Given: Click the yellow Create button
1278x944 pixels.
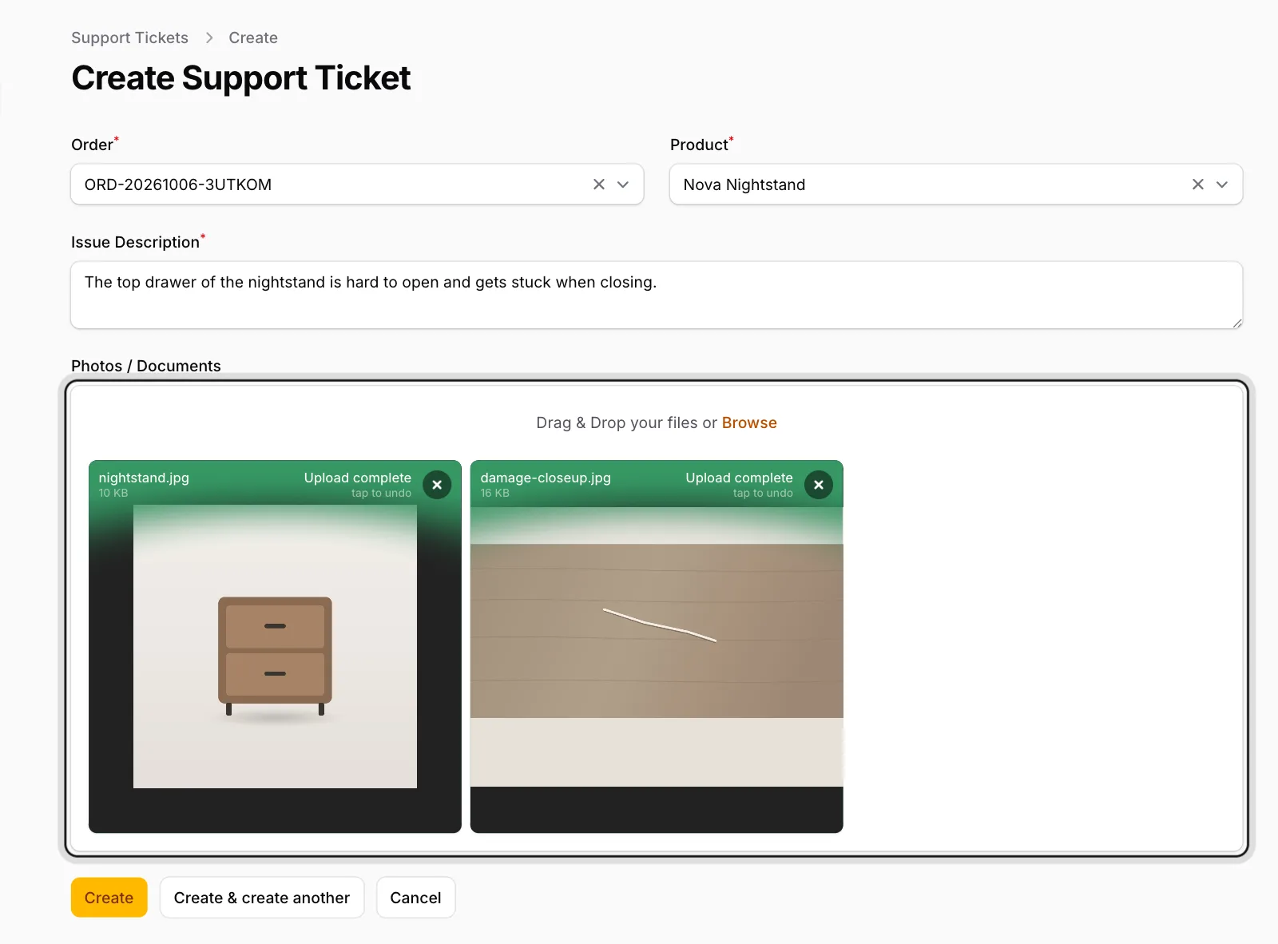Looking at the screenshot, I should (x=109, y=898).
